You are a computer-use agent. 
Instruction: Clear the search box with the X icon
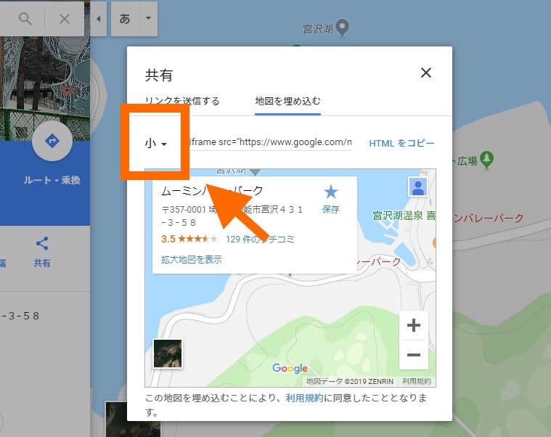65,19
